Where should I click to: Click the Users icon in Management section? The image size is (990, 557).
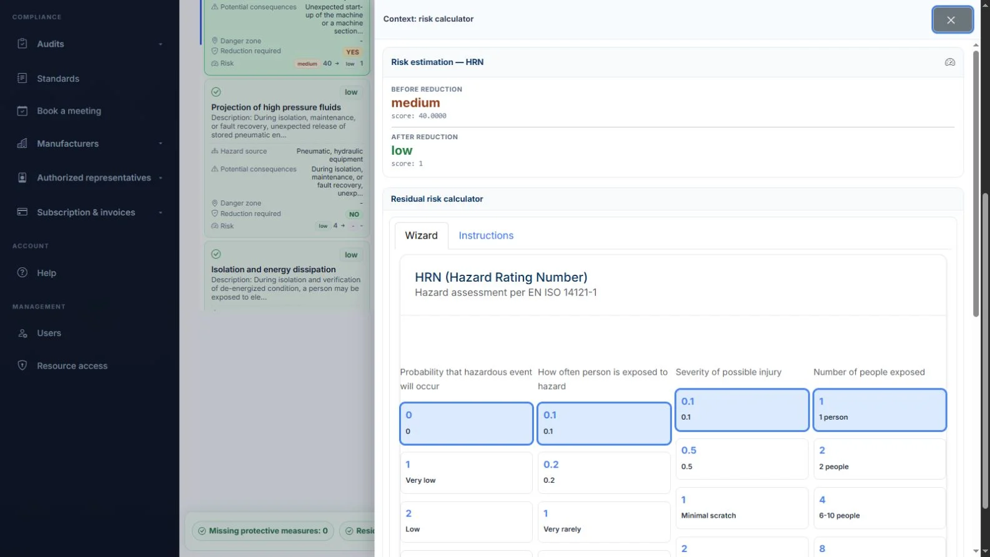(x=22, y=333)
